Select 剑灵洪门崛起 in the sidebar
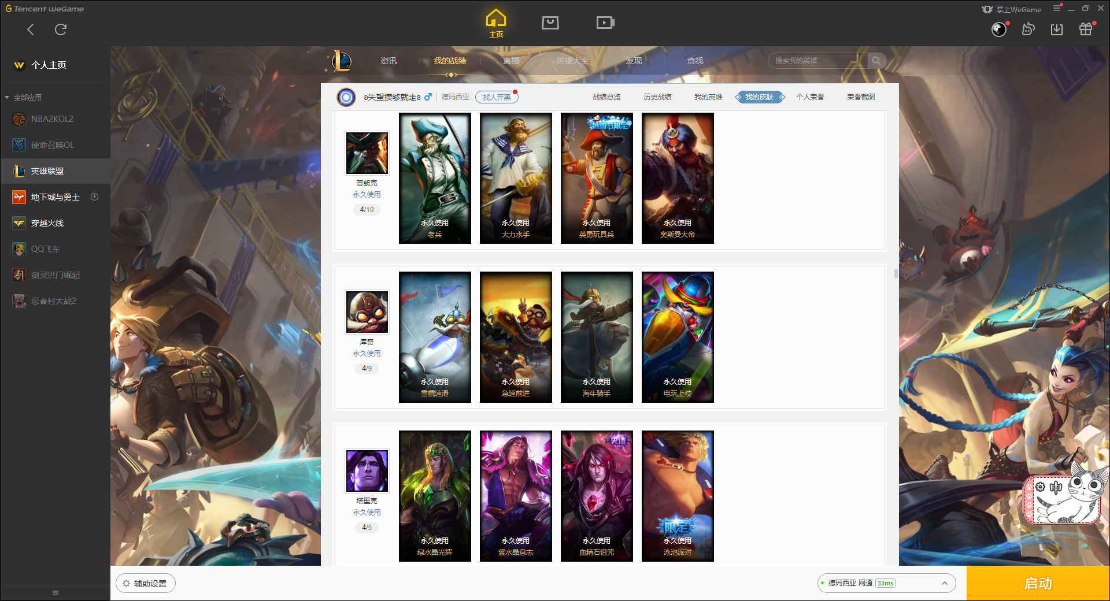This screenshot has height=601, width=1110. (x=55, y=275)
